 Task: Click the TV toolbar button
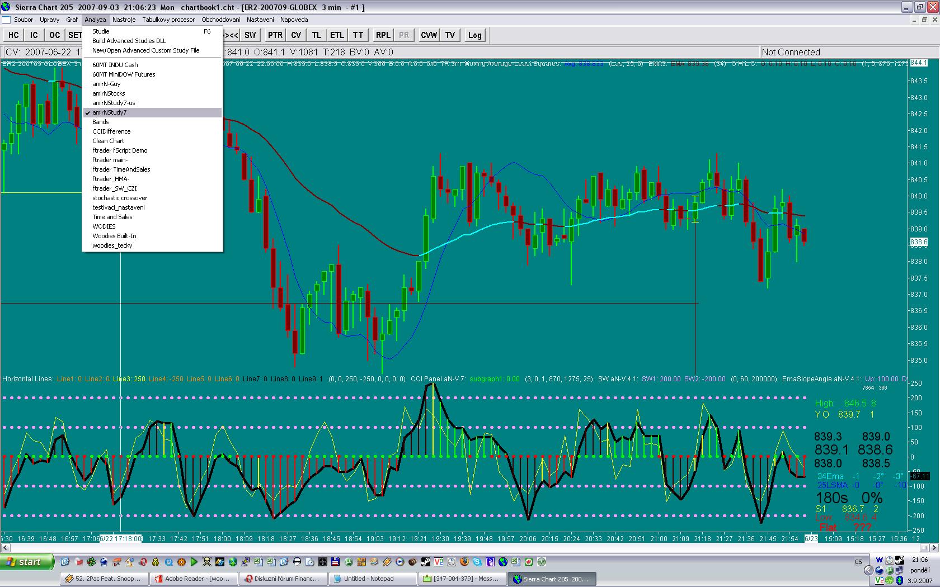point(450,35)
